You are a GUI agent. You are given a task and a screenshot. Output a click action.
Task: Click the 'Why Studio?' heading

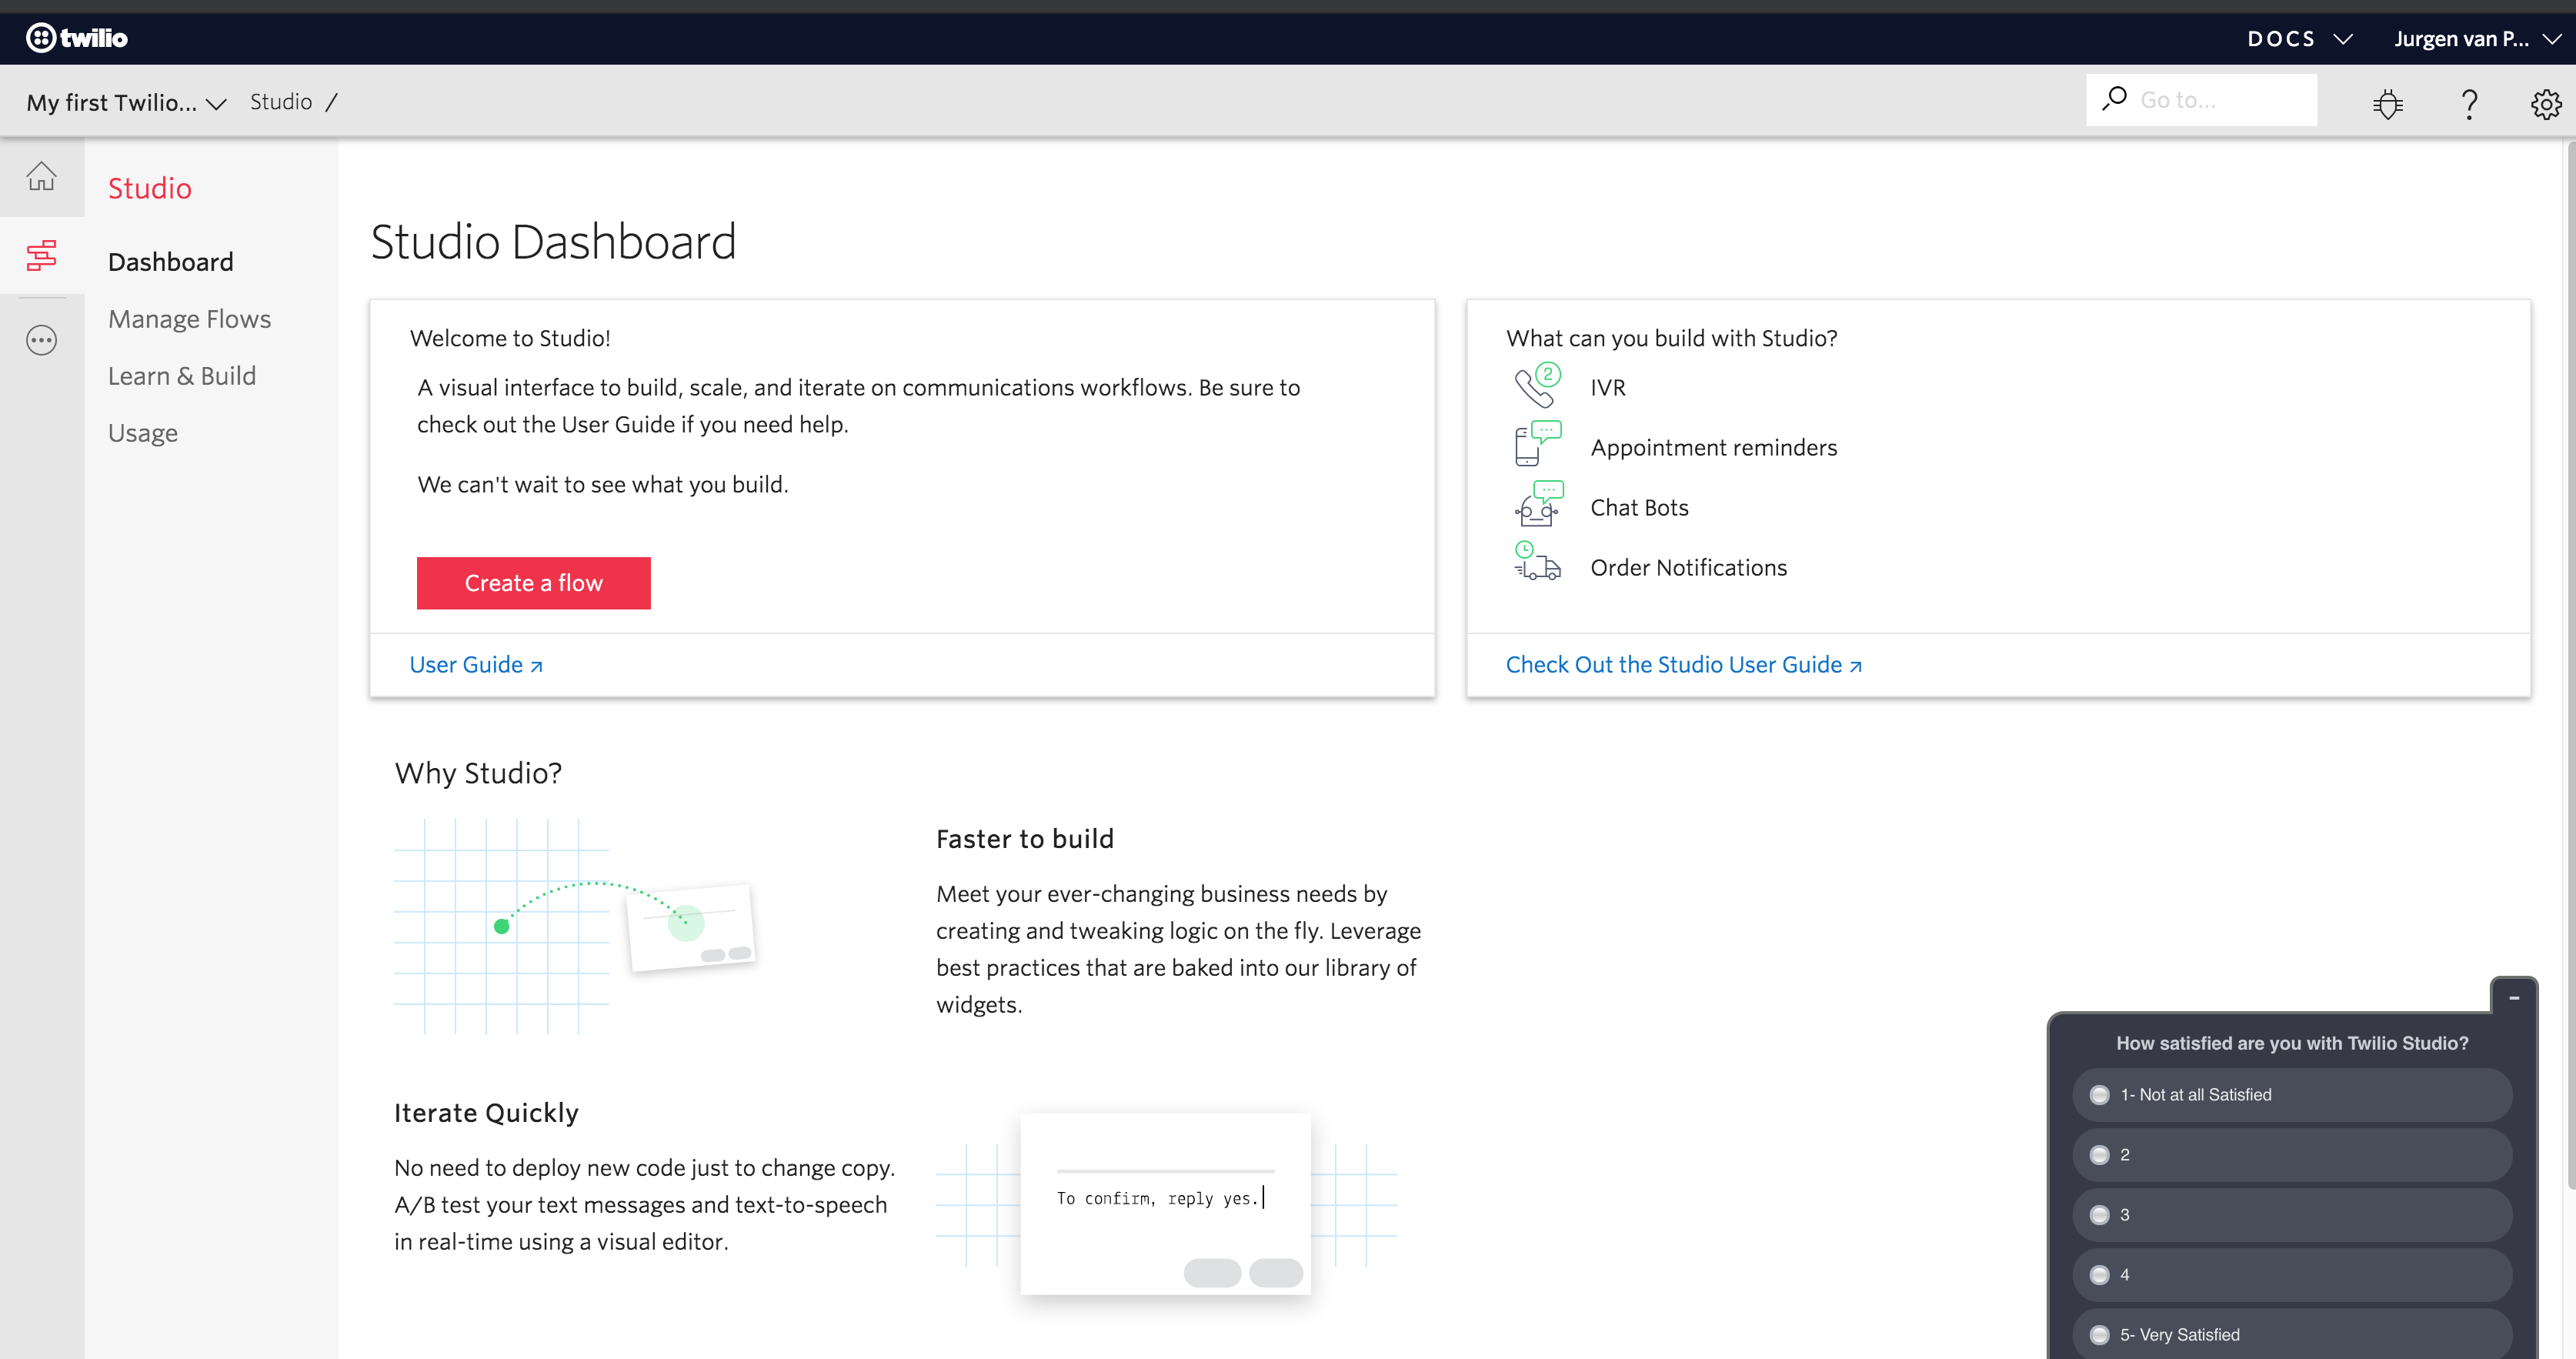point(478,773)
